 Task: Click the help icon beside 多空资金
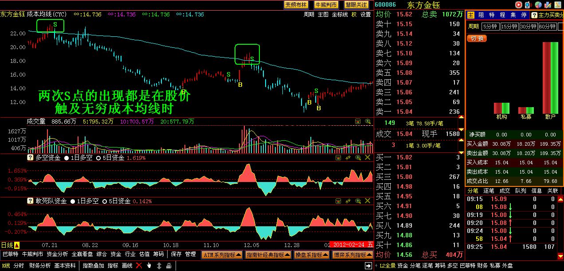point(31,158)
